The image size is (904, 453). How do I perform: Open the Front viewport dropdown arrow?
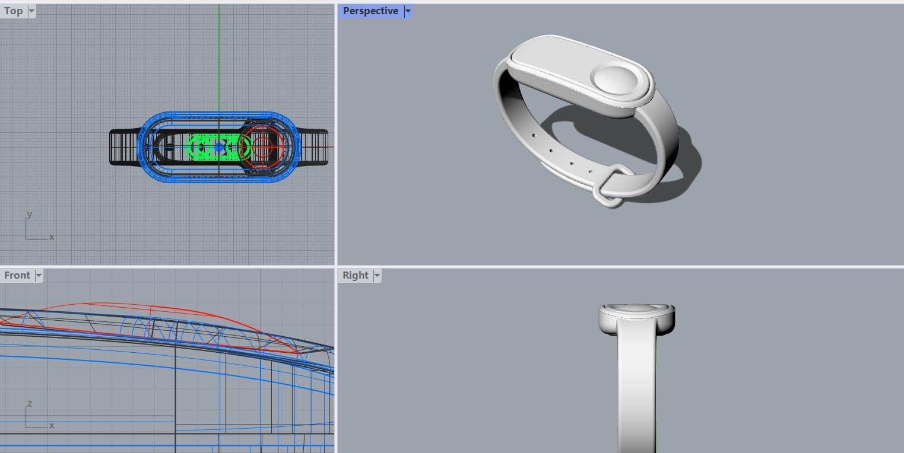(39, 276)
